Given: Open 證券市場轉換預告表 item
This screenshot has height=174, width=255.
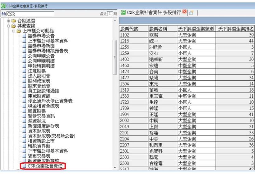Looking at the screenshot, I should [x=48, y=51].
